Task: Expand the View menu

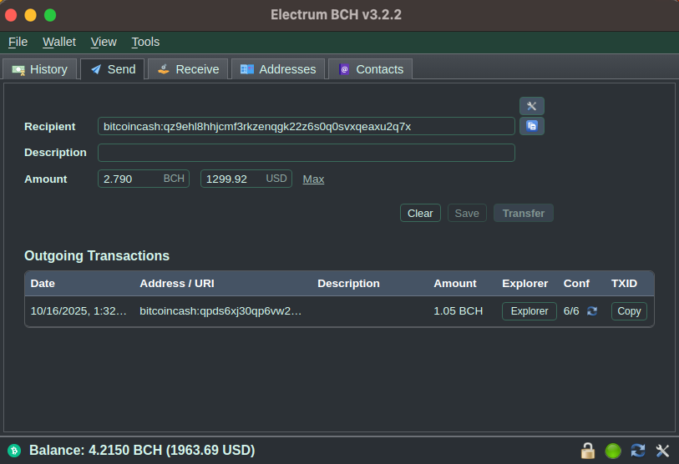Action: (x=104, y=42)
